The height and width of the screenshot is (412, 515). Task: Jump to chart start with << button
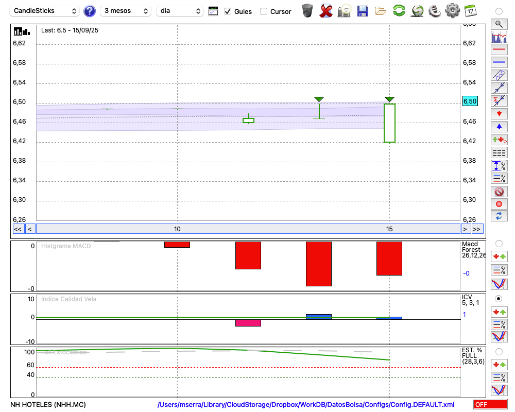(18, 229)
